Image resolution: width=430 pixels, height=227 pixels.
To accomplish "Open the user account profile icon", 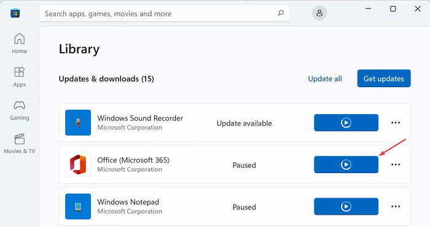I will [x=319, y=13].
